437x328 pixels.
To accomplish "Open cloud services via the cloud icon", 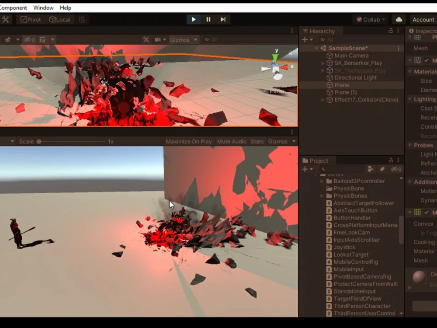I will 399,20.
